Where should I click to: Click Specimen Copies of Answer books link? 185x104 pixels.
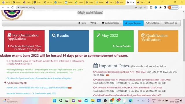point(39,78)
